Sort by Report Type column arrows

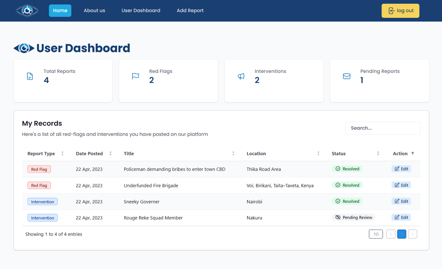click(x=63, y=153)
